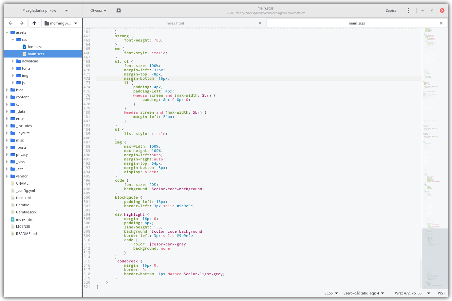Select README.md in the file tree
The width and height of the screenshot is (452, 301).
26,234
